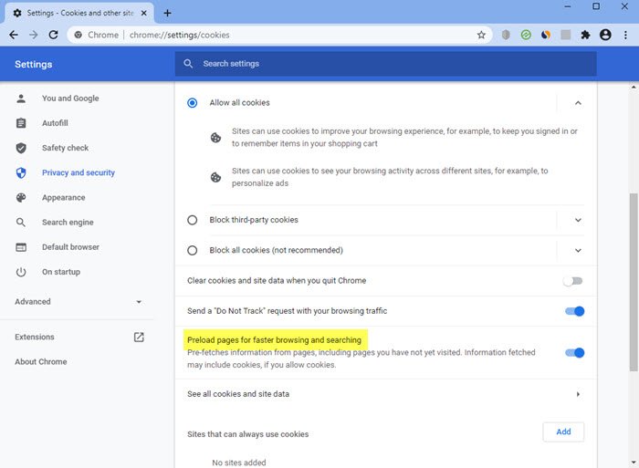Click the gear icon on the Settings tab

pyautogui.click(x=17, y=13)
